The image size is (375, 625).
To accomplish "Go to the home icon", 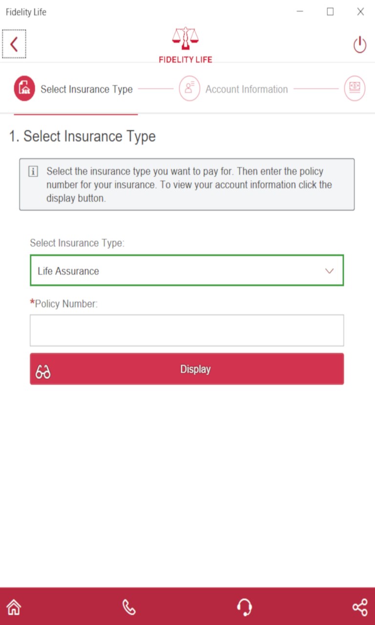I will point(14,607).
